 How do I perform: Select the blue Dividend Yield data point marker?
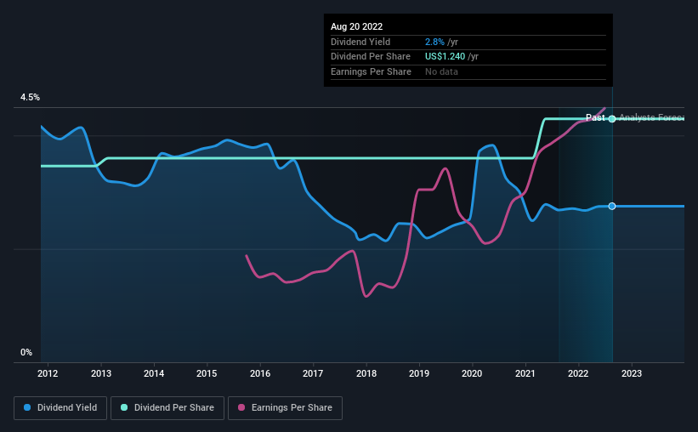[x=612, y=207]
